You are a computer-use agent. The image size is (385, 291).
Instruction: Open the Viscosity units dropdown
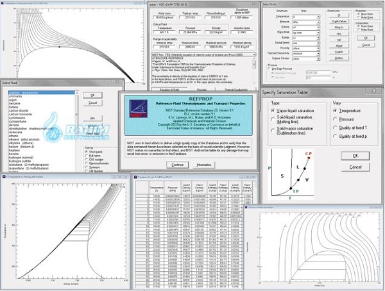(x=318, y=48)
